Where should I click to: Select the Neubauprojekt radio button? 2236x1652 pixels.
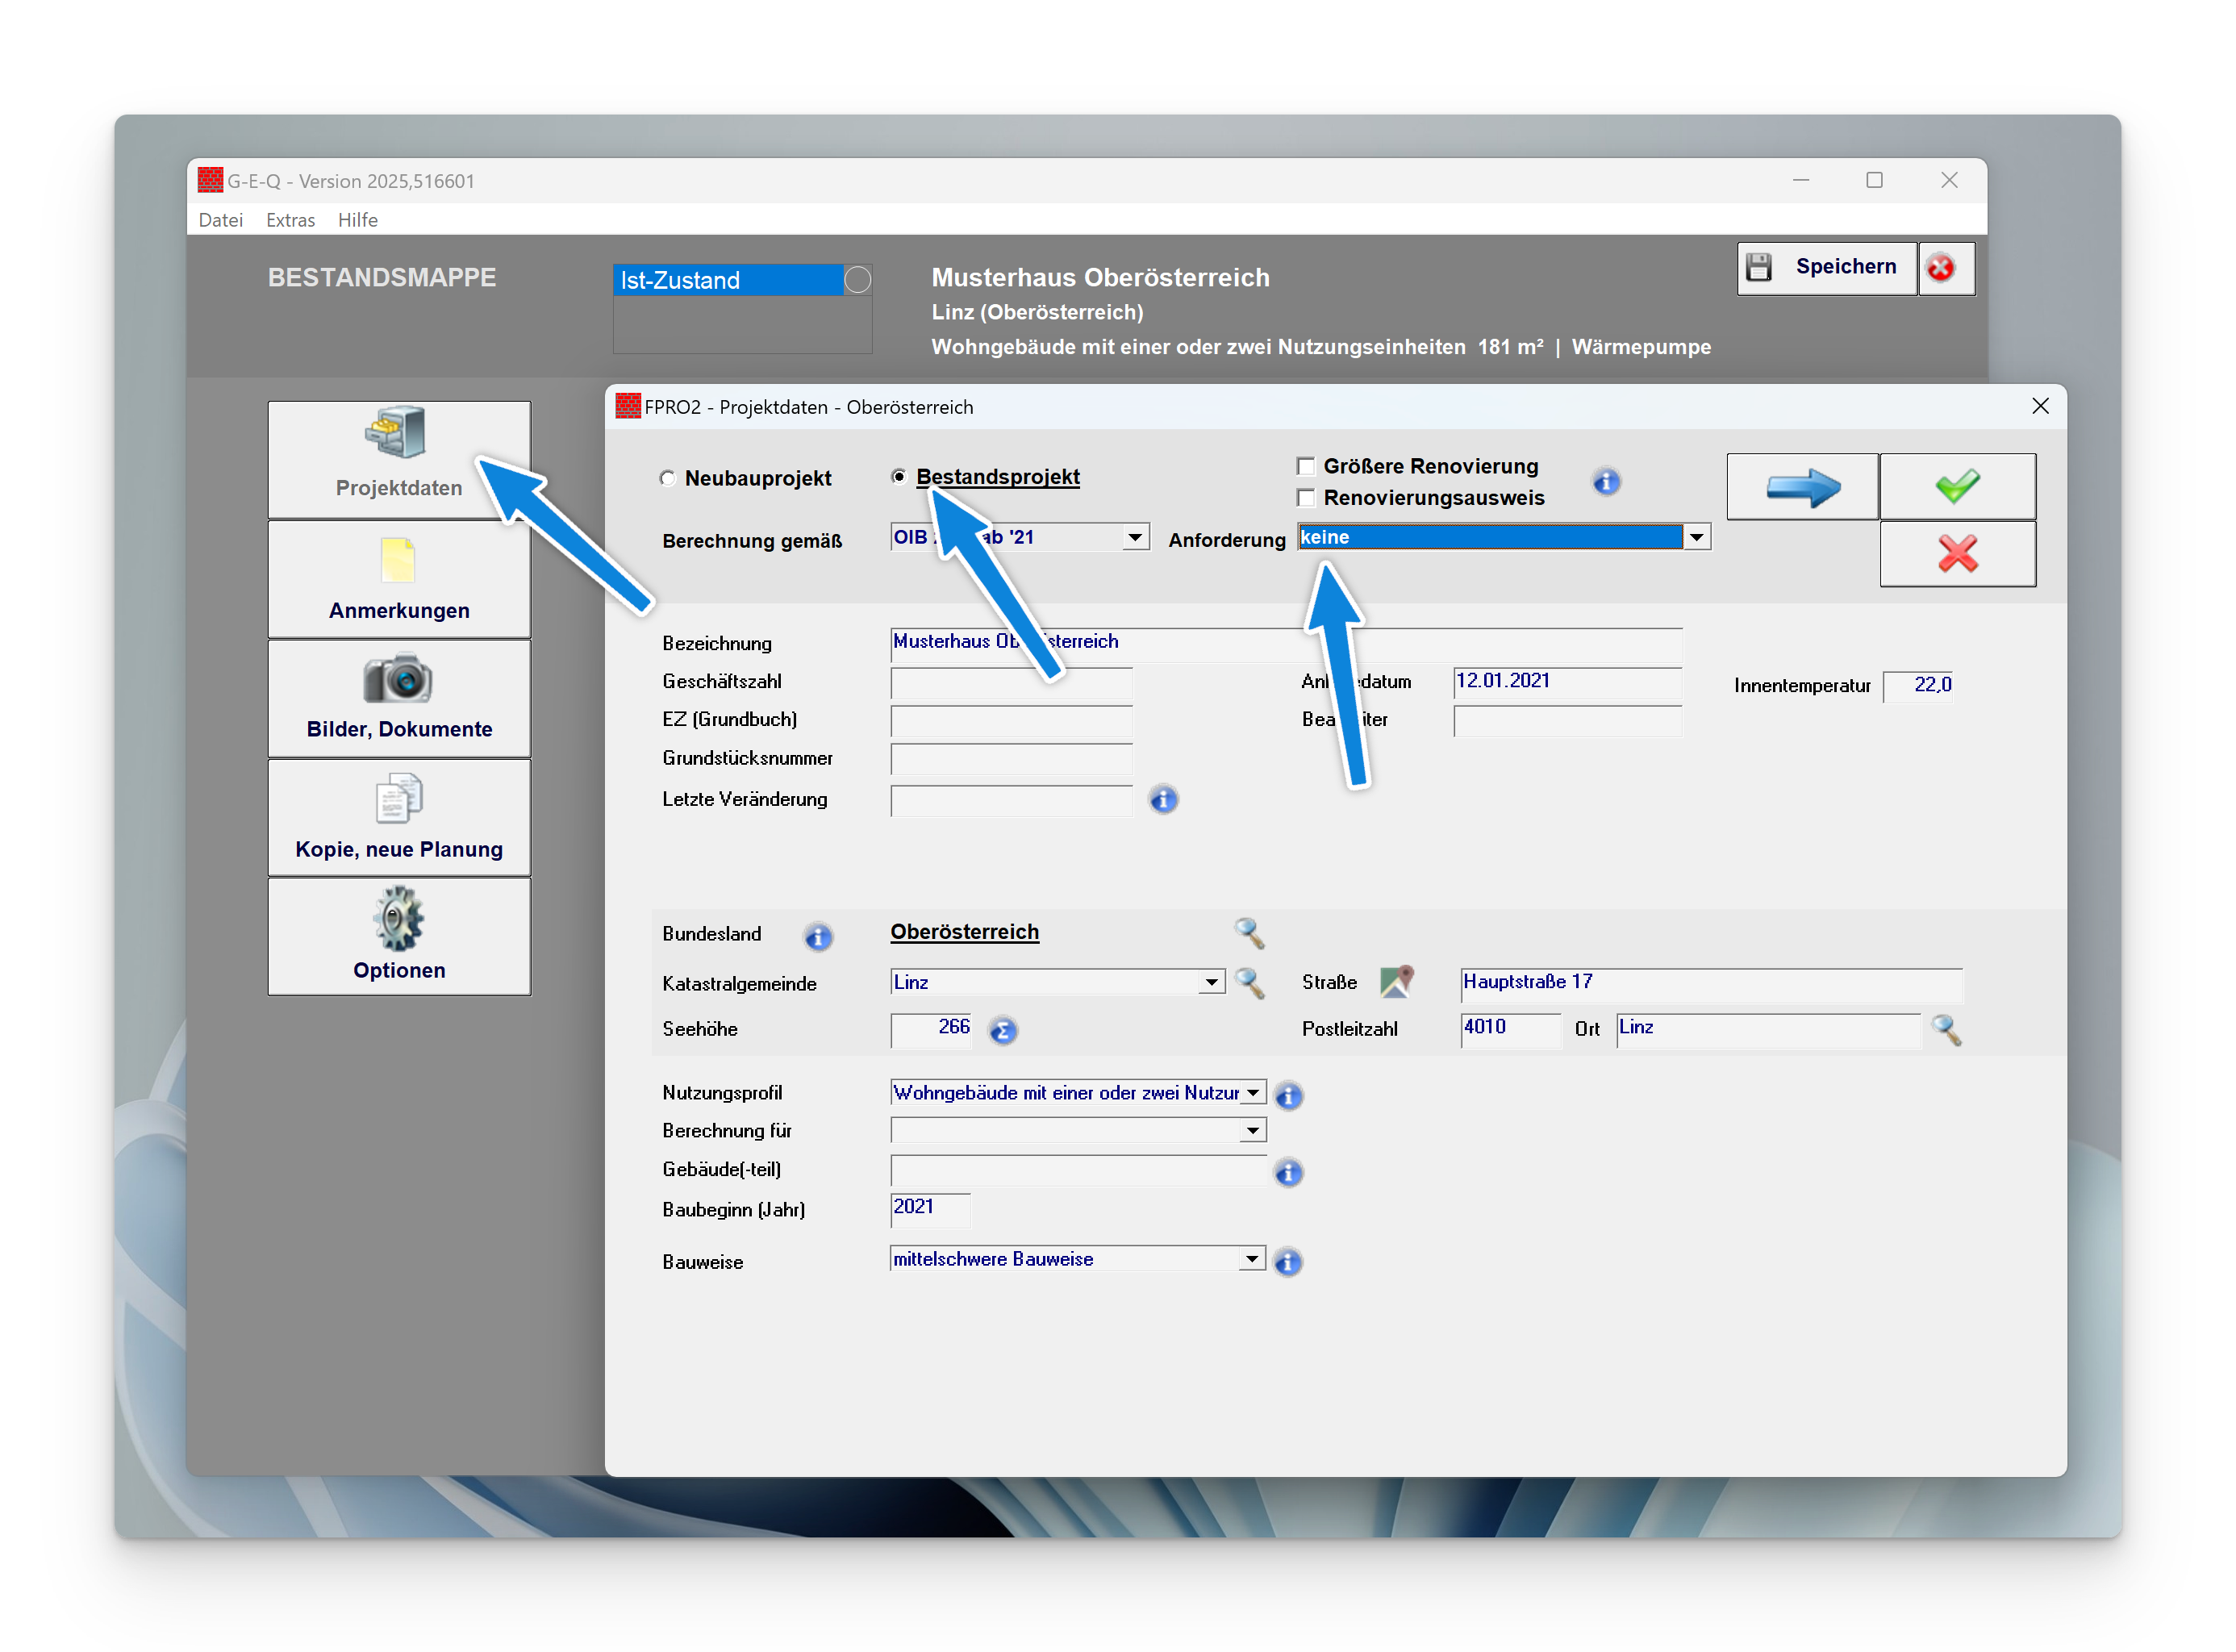coord(668,478)
